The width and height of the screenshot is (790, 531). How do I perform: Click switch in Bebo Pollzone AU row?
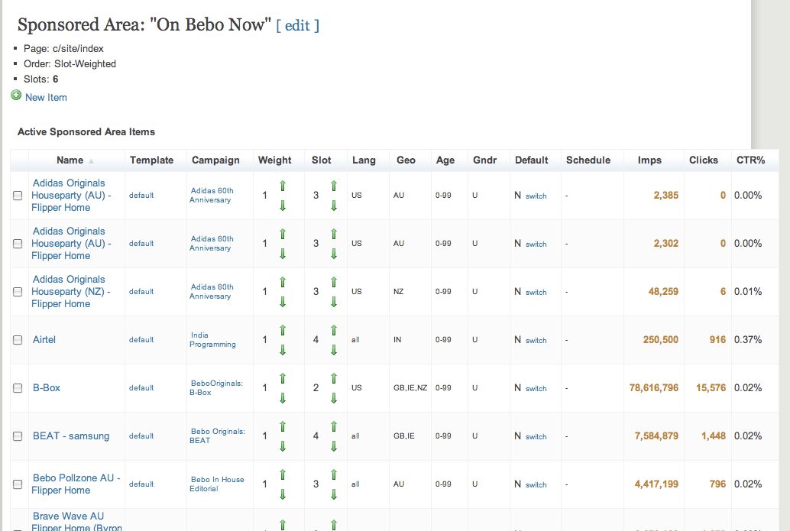(536, 484)
